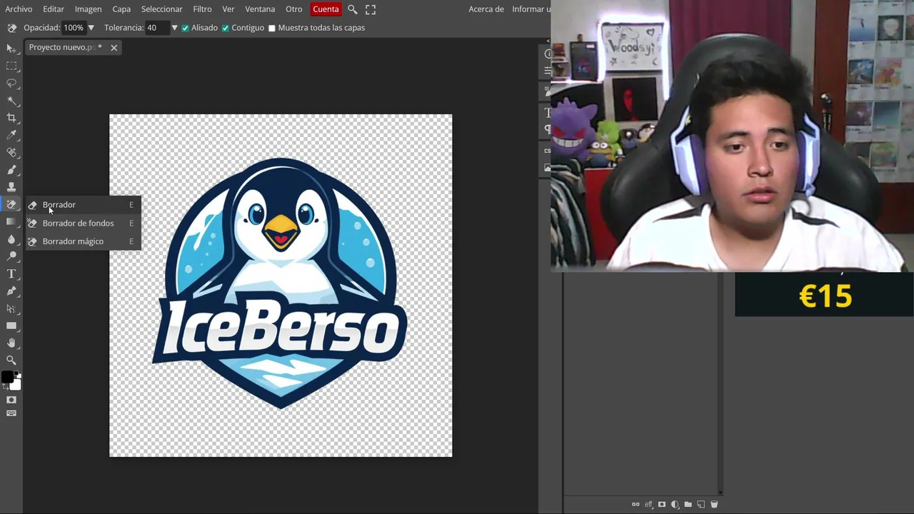Image resolution: width=914 pixels, height=514 pixels.
Task: Open the Ventana menu
Action: (x=260, y=9)
